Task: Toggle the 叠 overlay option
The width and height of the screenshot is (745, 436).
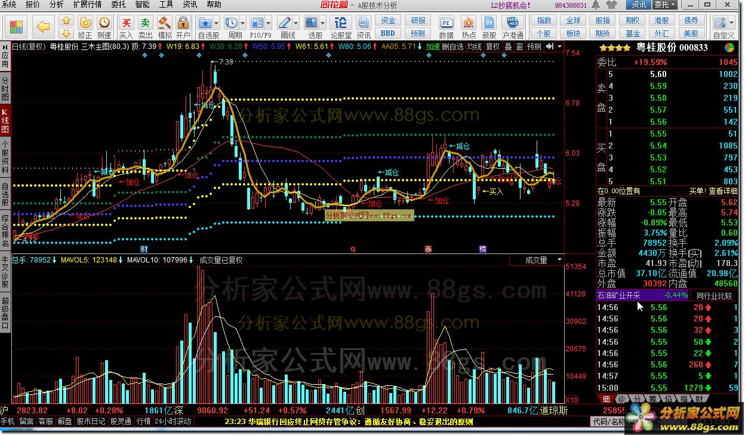Action: (508, 47)
